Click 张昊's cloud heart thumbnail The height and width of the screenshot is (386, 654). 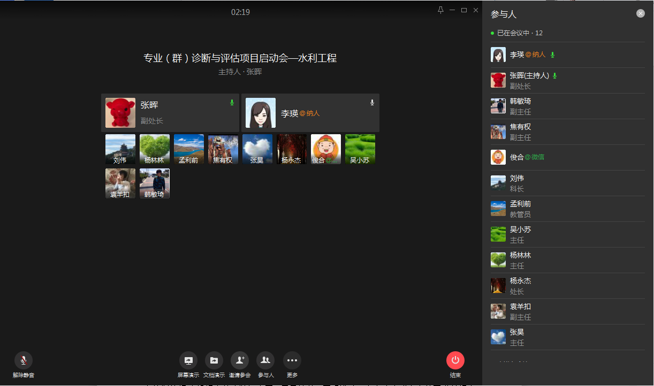257,149
